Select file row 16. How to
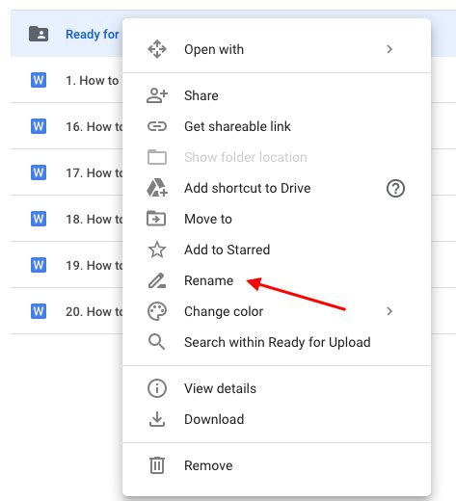The width and height of the screenshot is (456, 501). coord(67,126)
